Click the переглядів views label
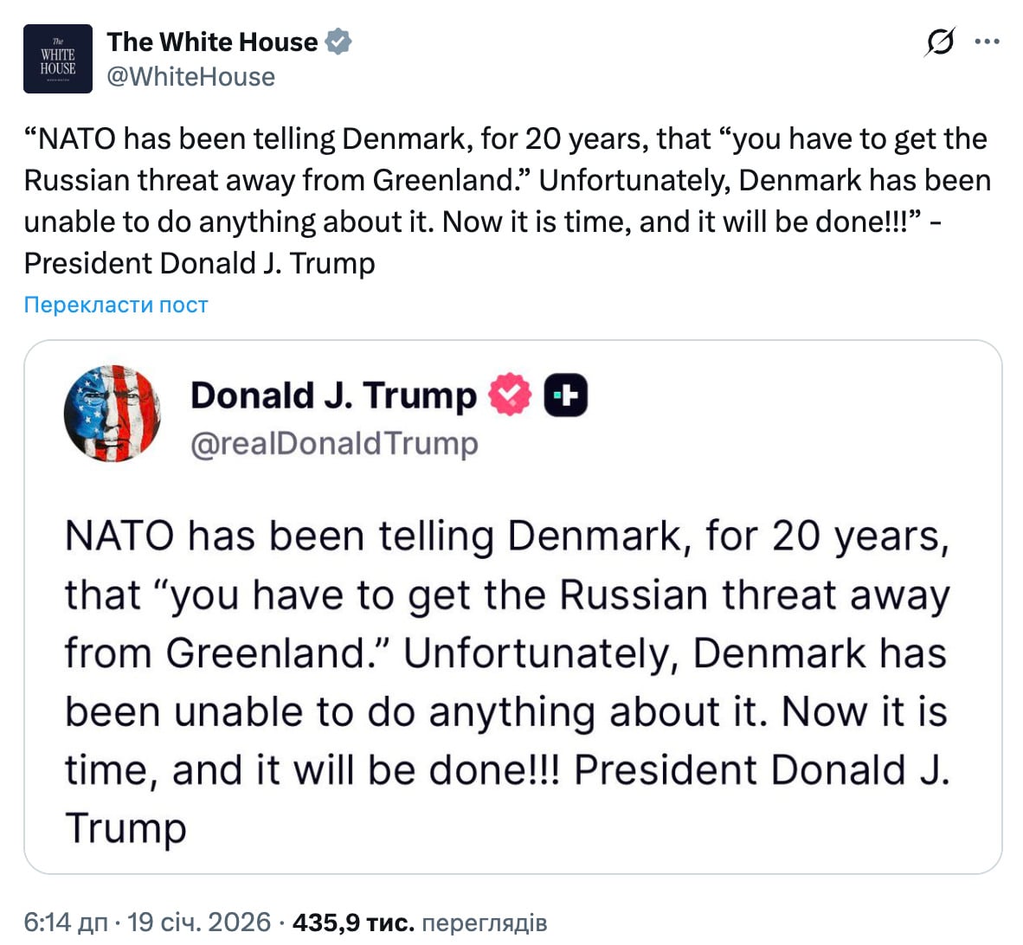Screen dimensions: 1023x945 coord(485,922)
